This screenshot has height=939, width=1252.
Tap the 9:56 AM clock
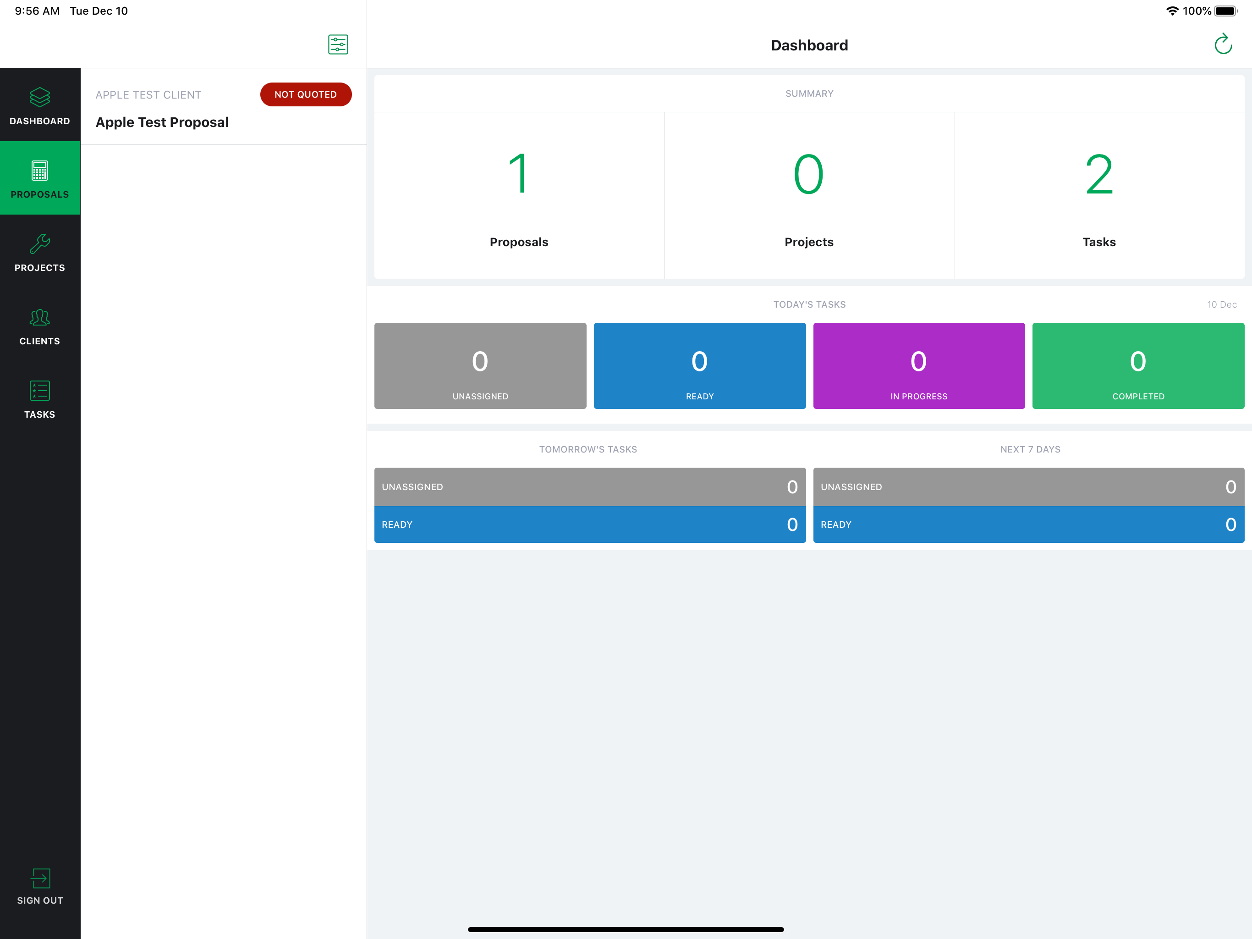(38, 11)
